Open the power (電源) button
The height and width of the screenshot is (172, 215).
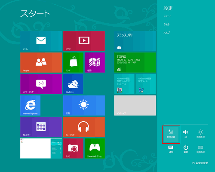click(x=186, y=149)
